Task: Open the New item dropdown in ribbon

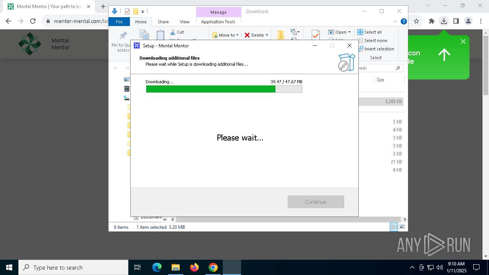Action: (295, 32)
